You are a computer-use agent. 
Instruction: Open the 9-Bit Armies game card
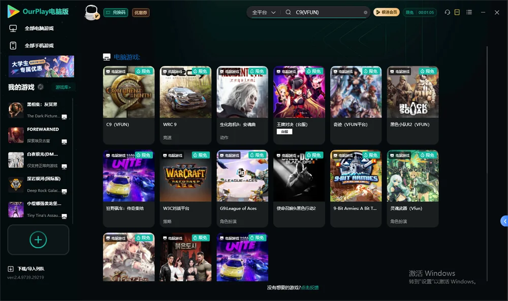[x=356, y=189]
